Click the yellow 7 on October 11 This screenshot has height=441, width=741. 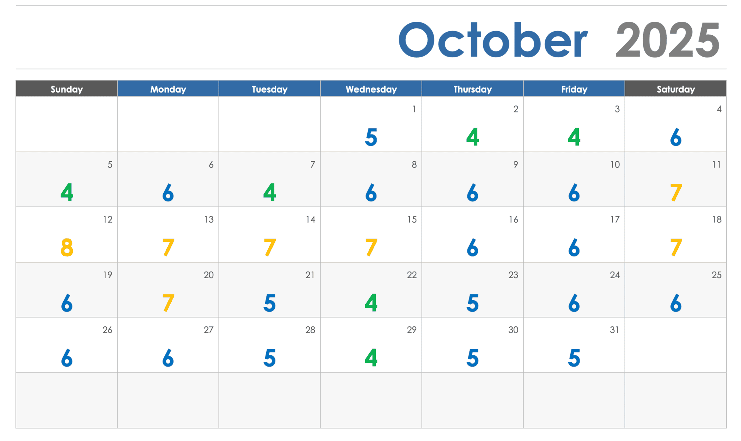676,193
